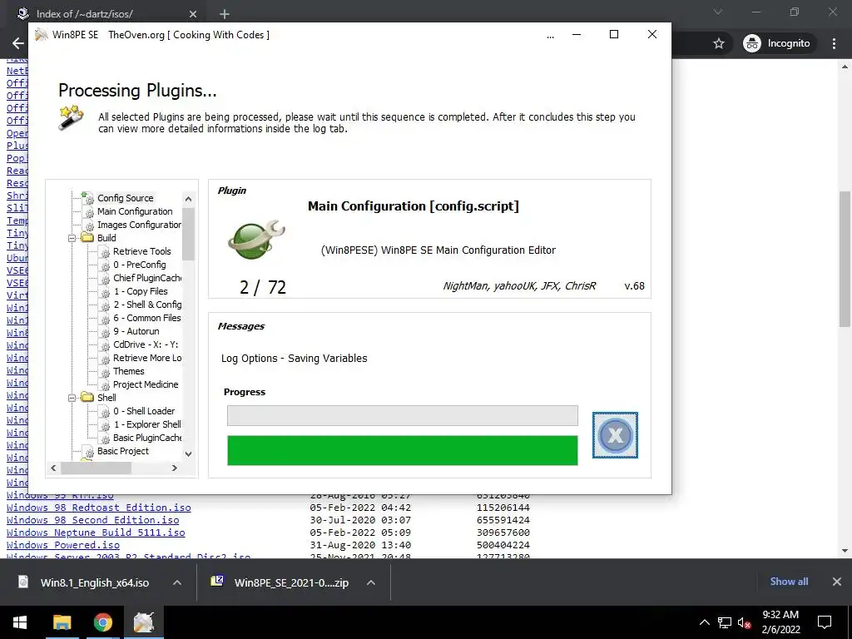This screenshot has height=639, width=852.
Task: Select Main Configuration in the tree
Action: 135,211
